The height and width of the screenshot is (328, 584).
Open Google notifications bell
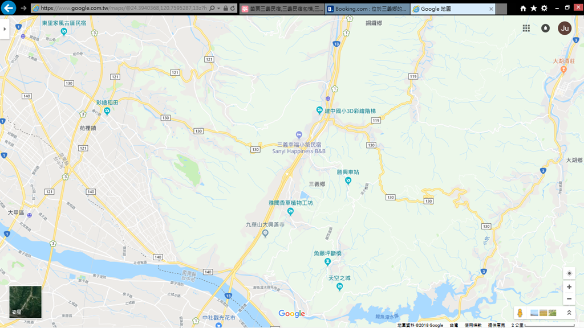click(545, 28)
